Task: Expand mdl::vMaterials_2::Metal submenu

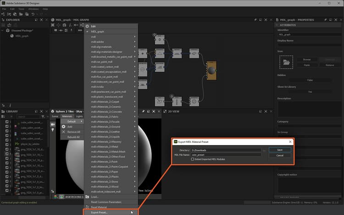Action: [111, 147]
